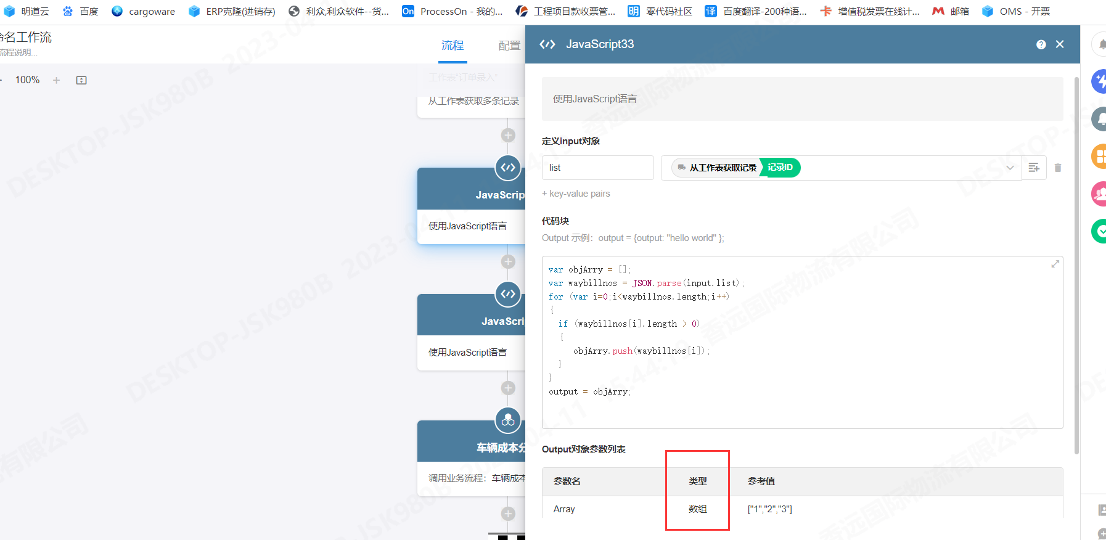Zoom in the workflow canvas
The height and width of the screenshot is (540, 1106).
(x=57, y=80)
